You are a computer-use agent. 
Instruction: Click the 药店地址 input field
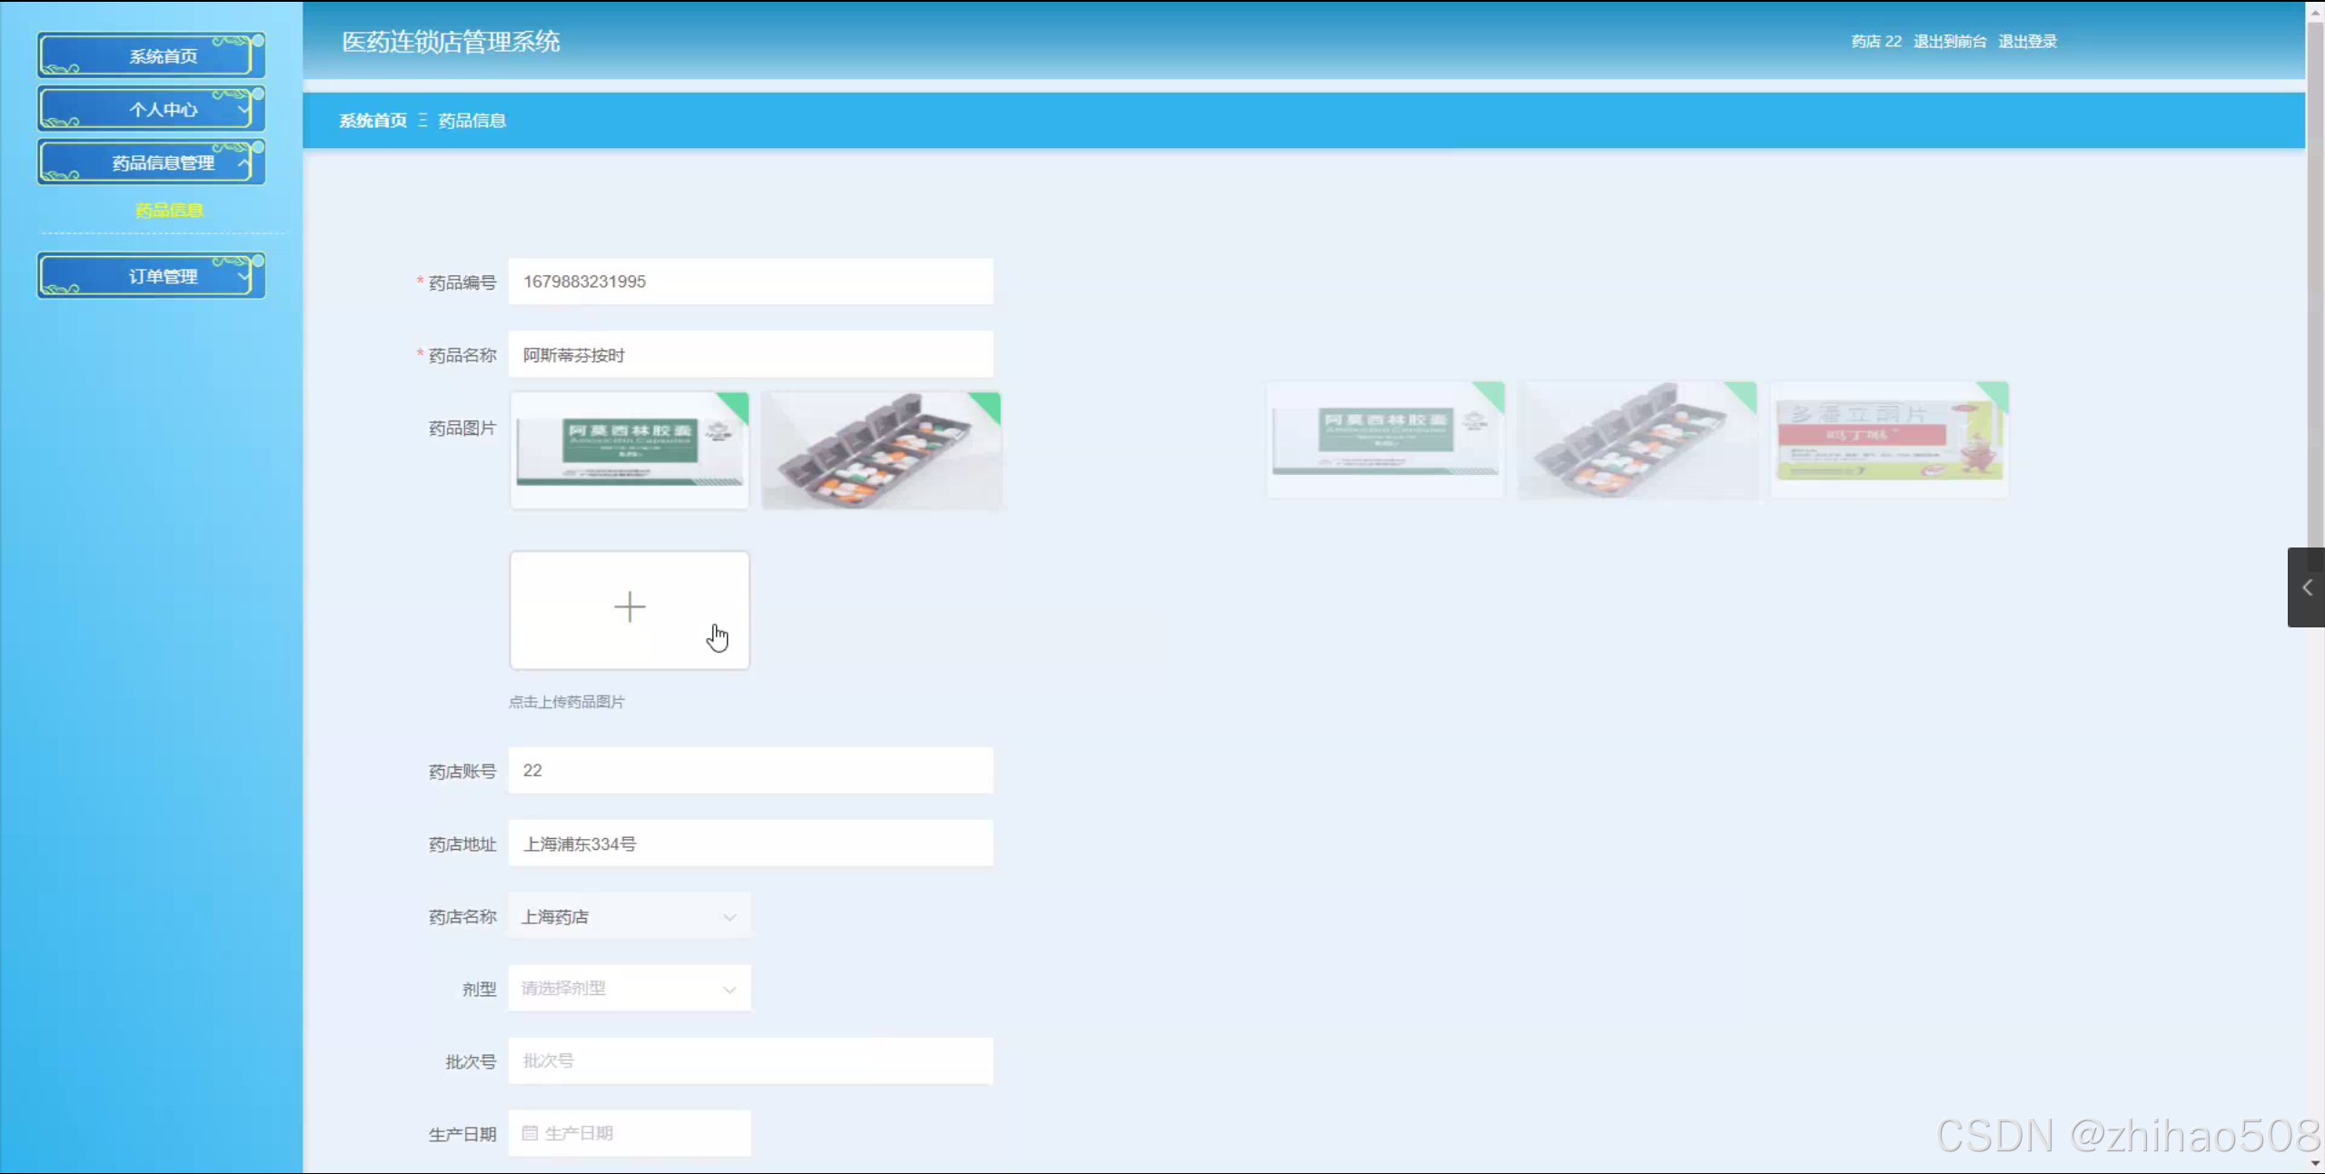pyautogui.click(x=750, y=844)
